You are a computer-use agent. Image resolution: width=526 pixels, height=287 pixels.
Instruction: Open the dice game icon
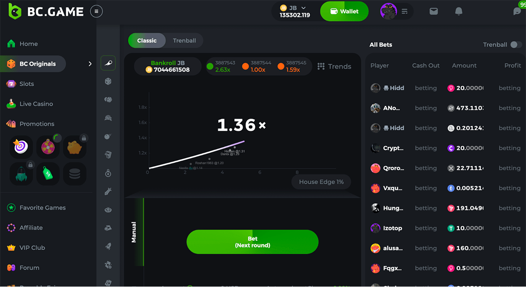[108, 81]
